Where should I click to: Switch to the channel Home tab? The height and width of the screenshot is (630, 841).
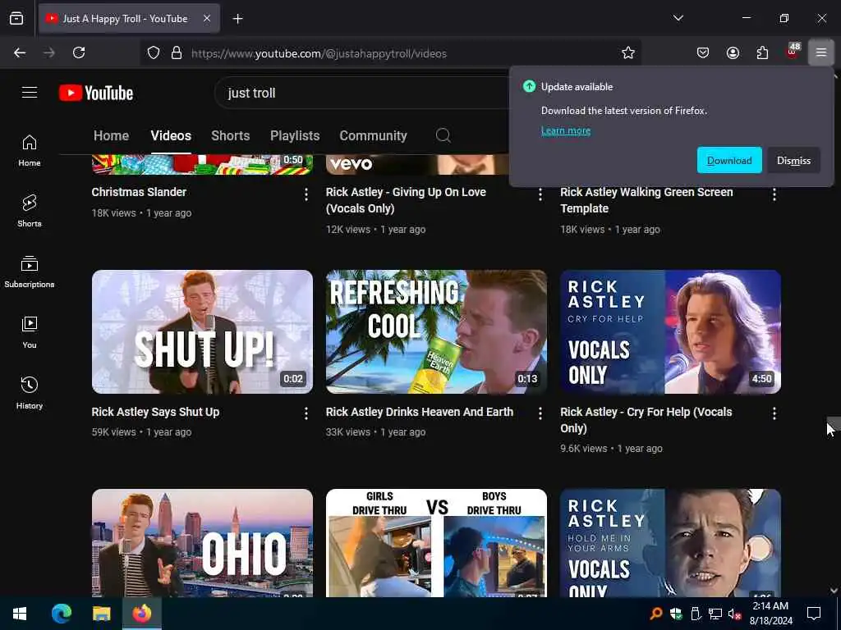tap(111, 135)
